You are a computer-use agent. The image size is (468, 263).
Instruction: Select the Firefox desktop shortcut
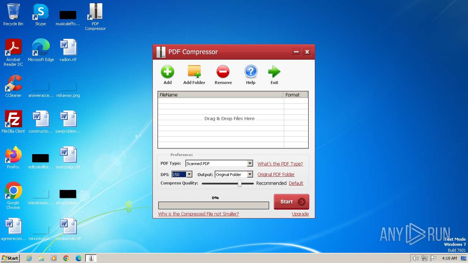pyautogui.click(x=13, y=158)
